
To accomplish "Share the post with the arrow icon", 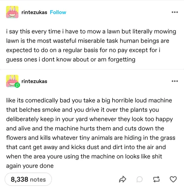I will tap(122, 179).
